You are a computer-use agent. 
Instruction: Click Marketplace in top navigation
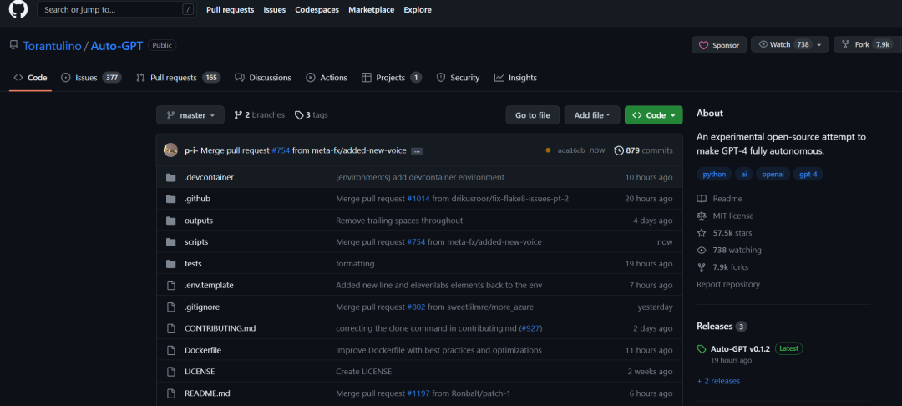372,10
